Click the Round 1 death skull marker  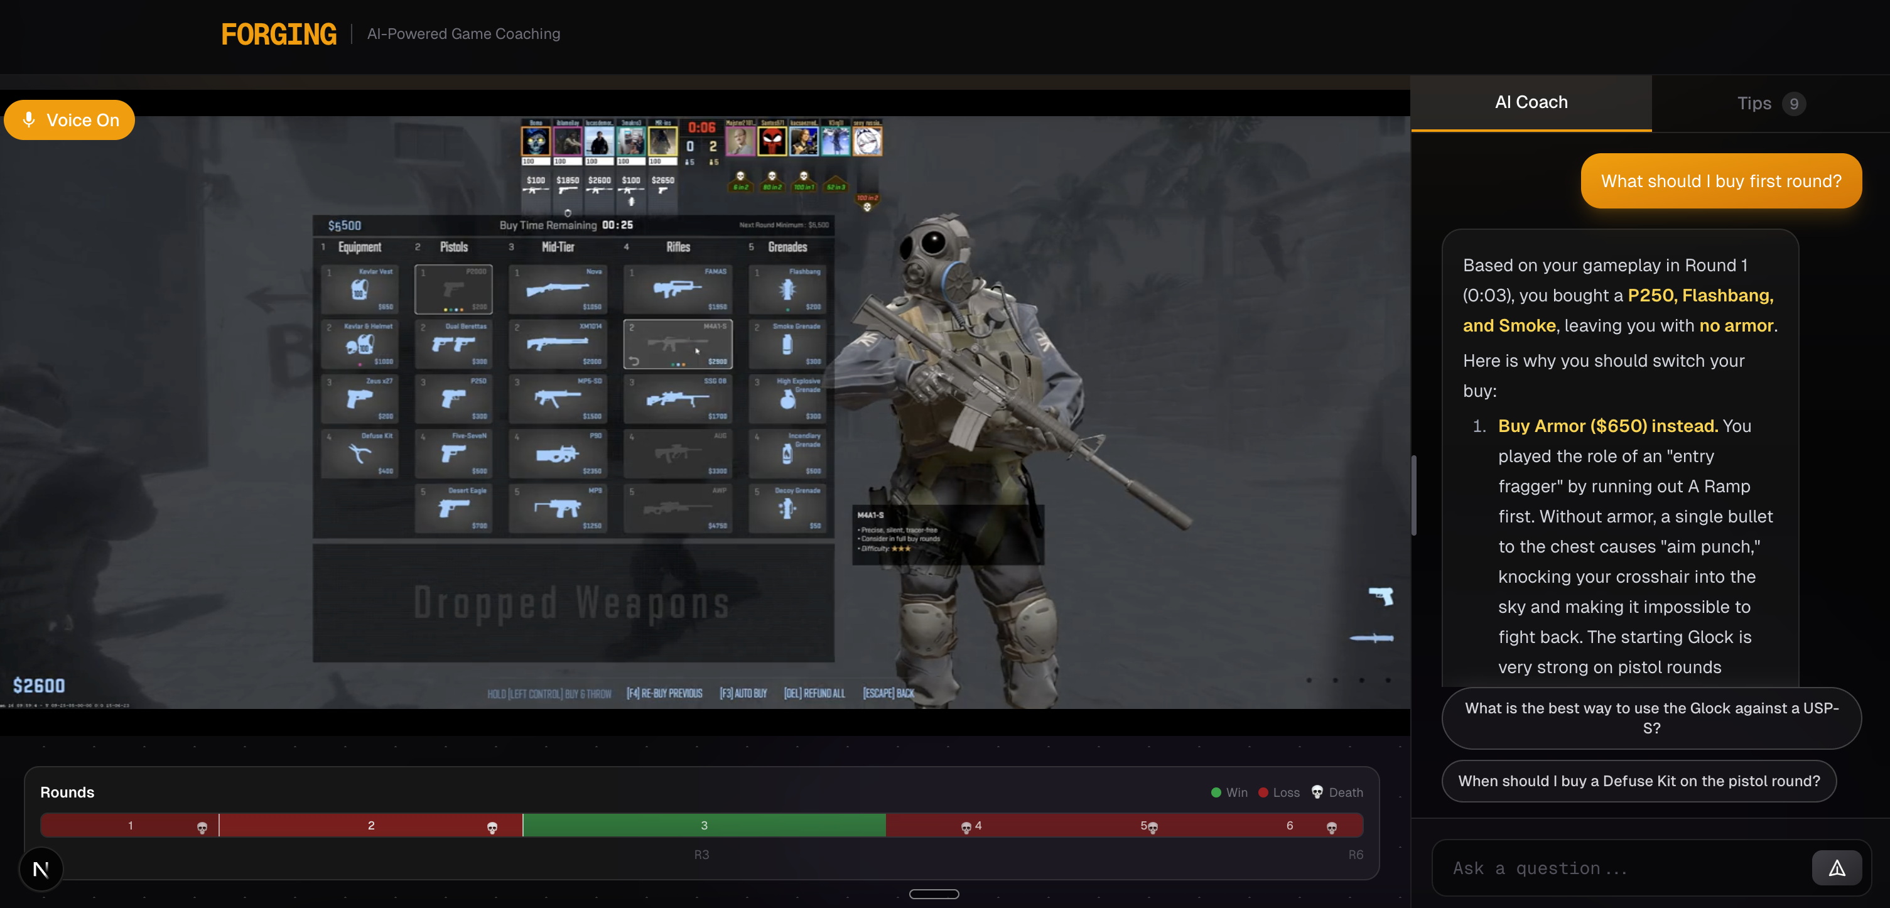202,828
